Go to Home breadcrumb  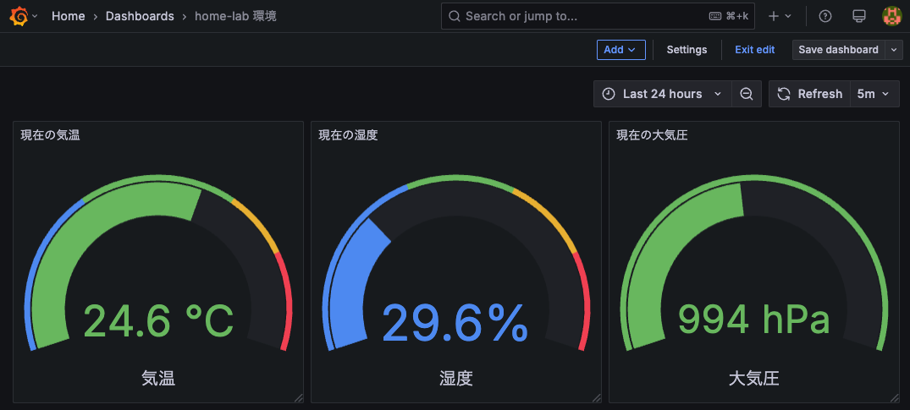point(68,16)
